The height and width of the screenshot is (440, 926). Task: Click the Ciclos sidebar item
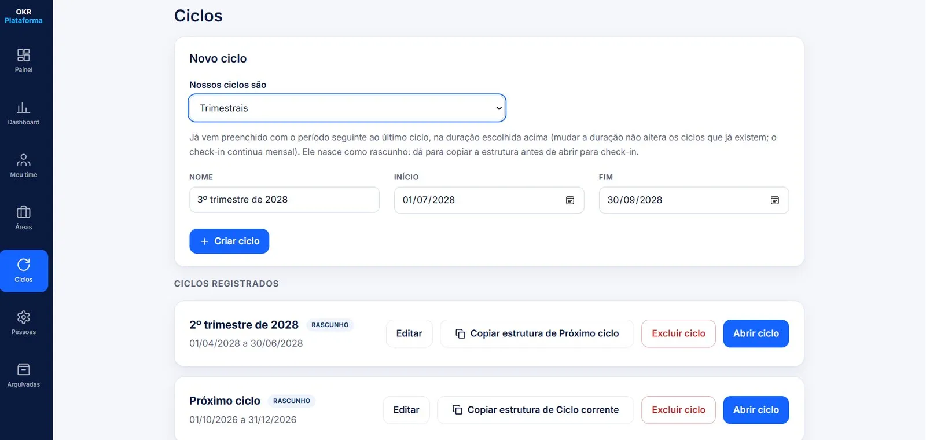pyautogui.click(x=24, y=271)
